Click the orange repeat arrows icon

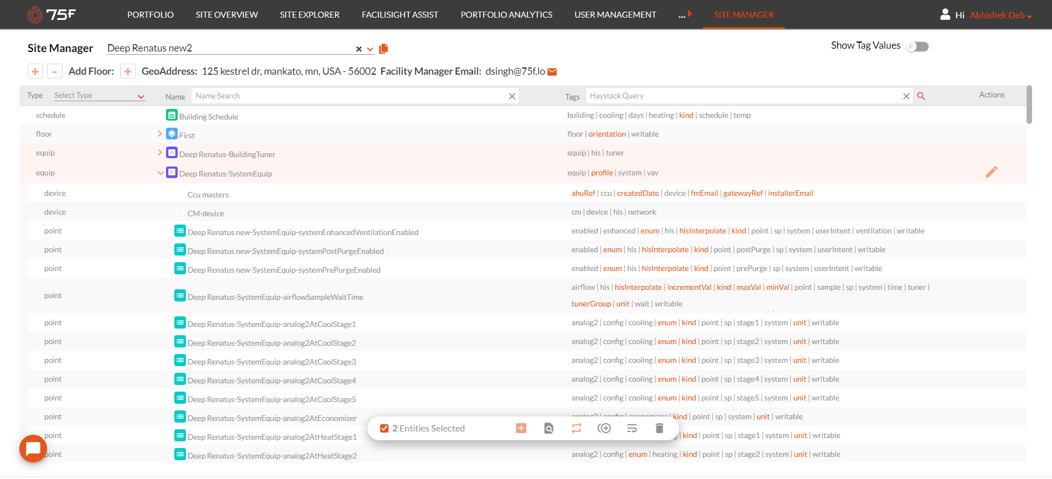[576, 428]
